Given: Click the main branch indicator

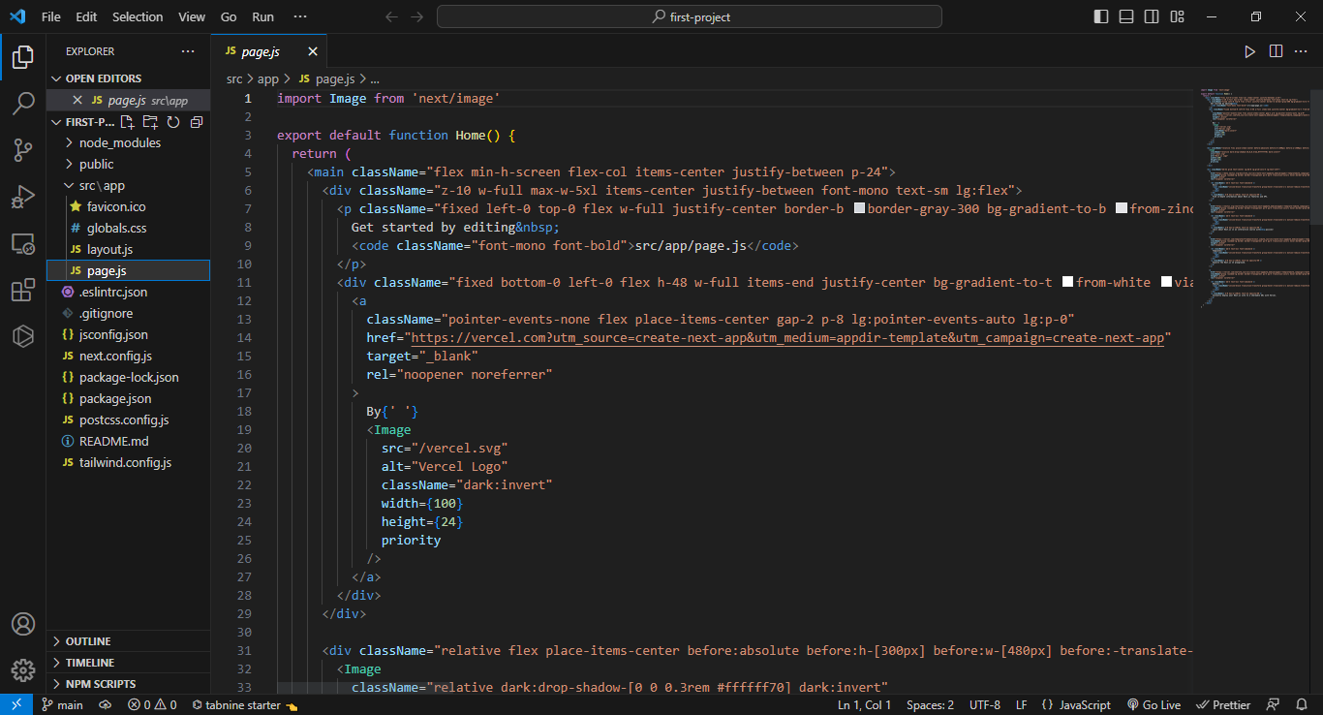Looking at the screenshot, I should (62, 704).
